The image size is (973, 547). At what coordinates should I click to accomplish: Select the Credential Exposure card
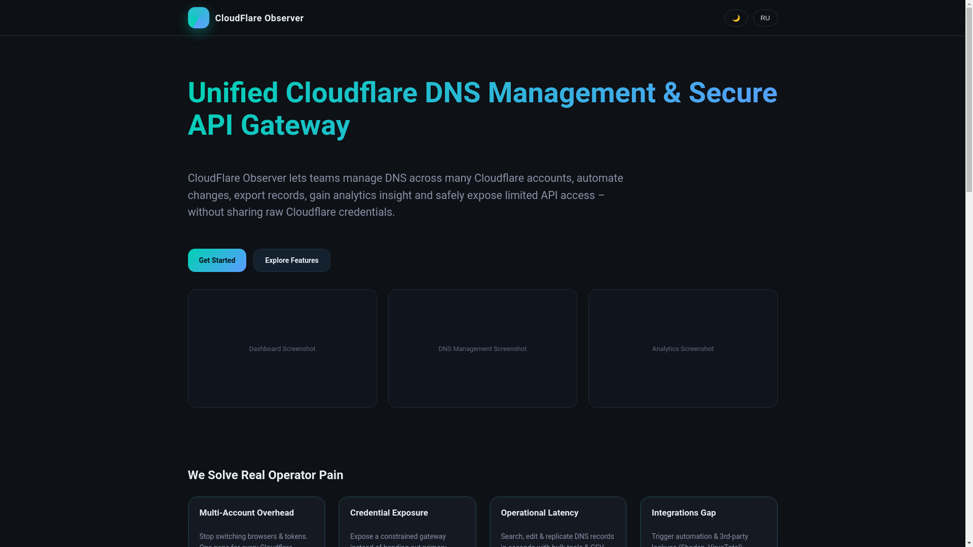(407, 522)
